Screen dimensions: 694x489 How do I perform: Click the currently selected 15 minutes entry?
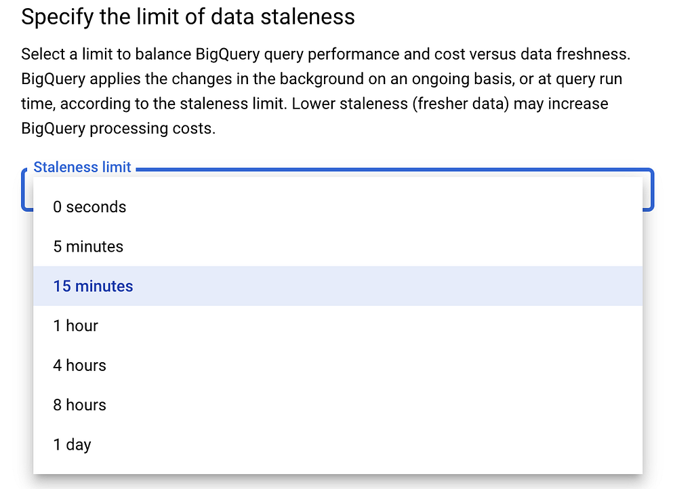coord(93,286)
